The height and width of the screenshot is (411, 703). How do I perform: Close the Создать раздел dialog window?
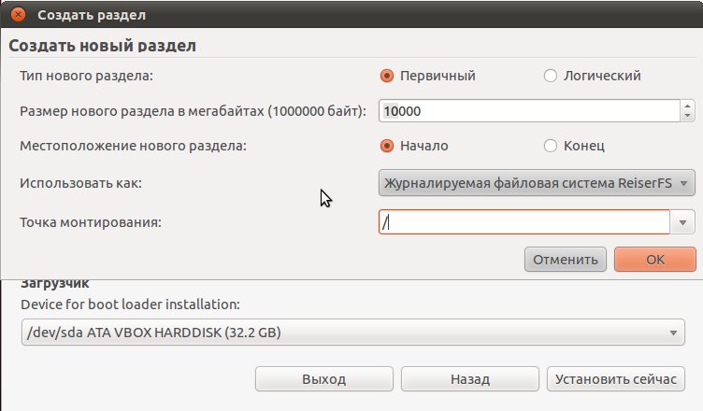18,15
